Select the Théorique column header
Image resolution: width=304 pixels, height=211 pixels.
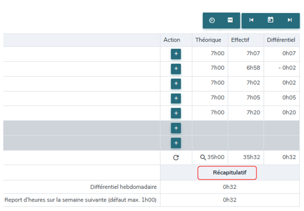208,40
